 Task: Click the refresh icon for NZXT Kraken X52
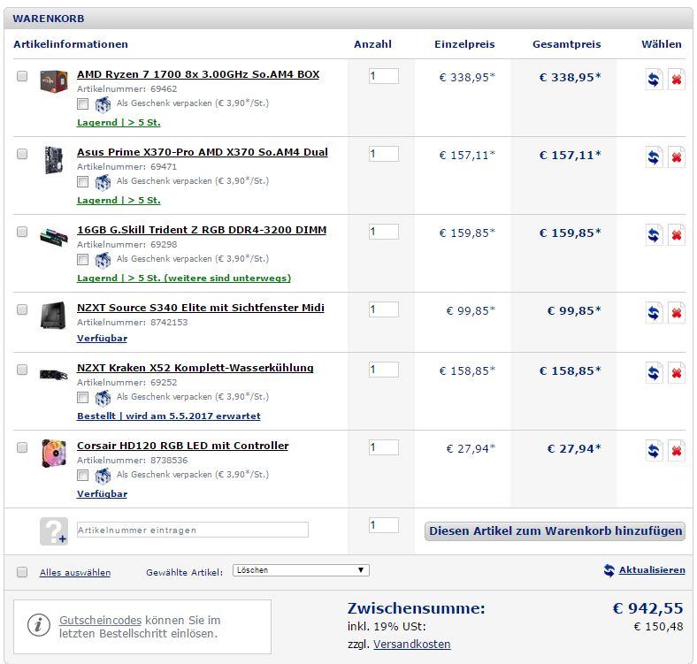pos(654,373)
